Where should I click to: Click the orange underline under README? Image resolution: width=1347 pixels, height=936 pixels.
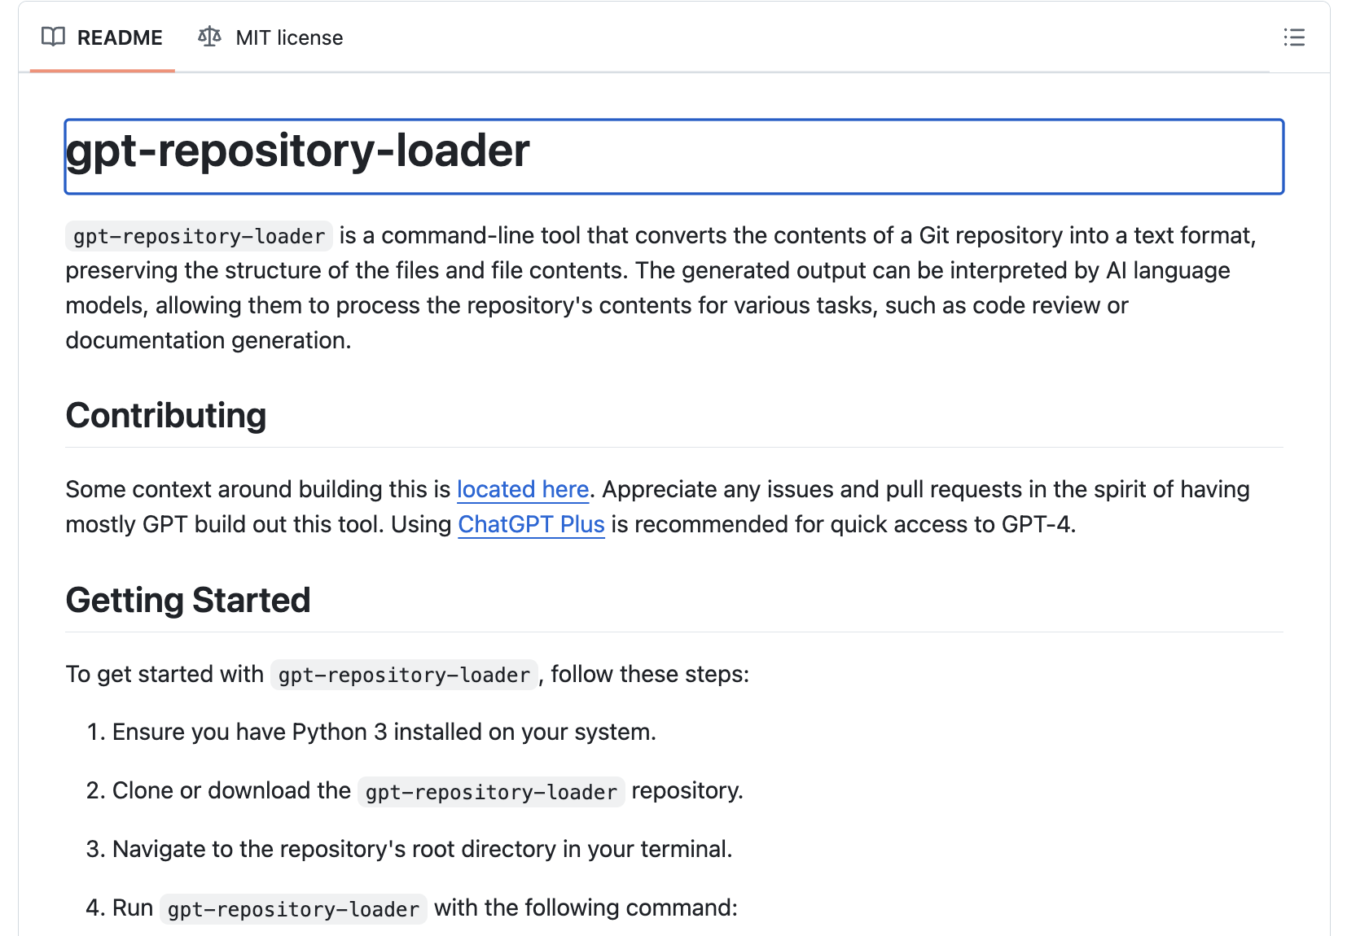(x=102, y=72)
